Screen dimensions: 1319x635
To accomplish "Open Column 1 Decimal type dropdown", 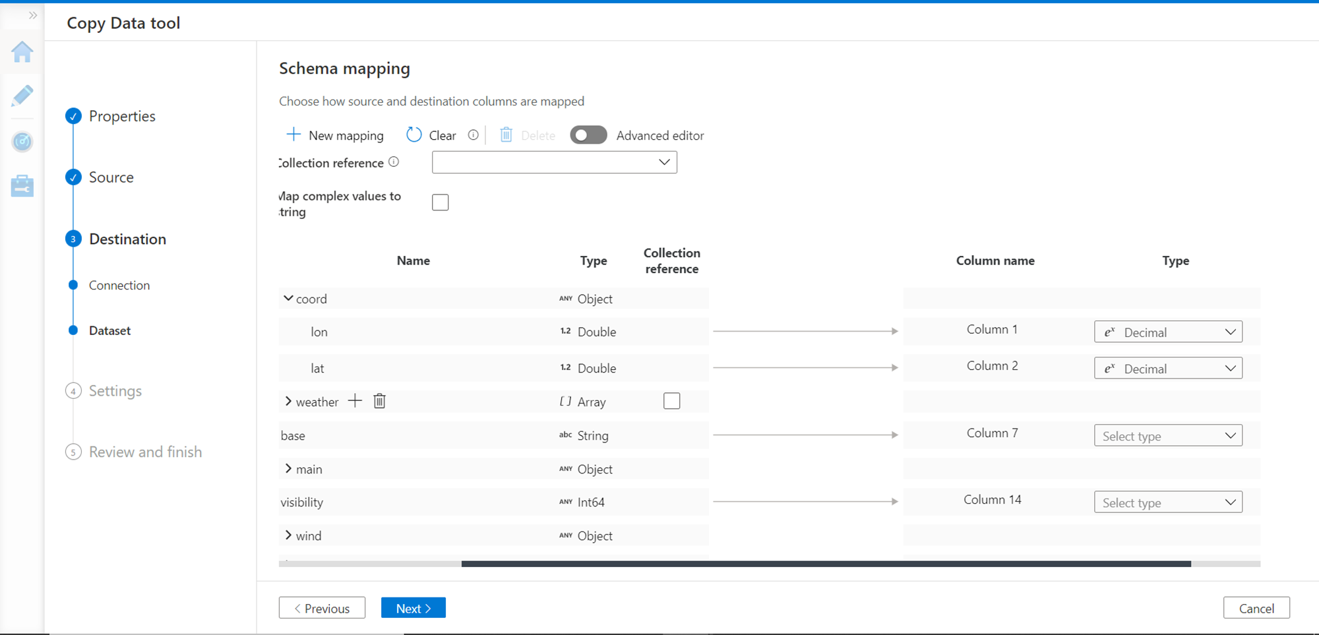I will 1168,332.
